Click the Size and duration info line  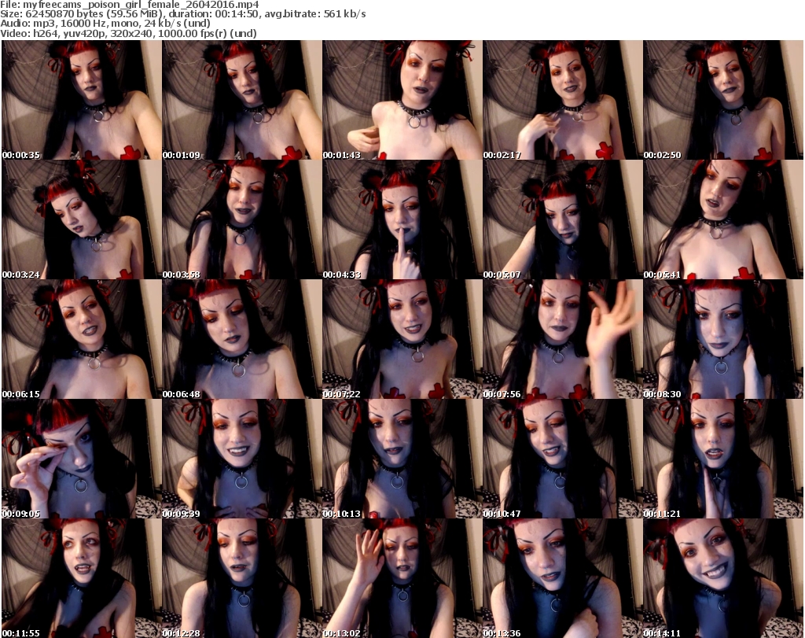click(x=182, y=14)
